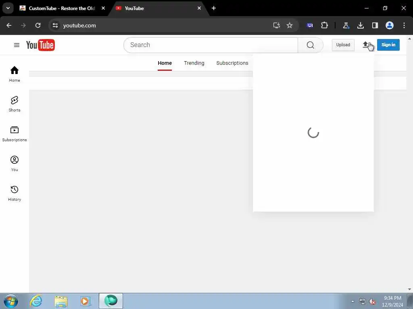The width and height of the screenshot is (413, 309).
Task: View site information icon in address bar
Action: (55, 25)
